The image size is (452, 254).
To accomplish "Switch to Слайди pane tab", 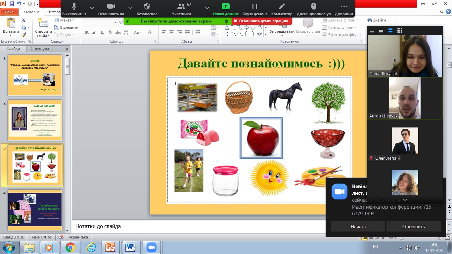I will [13, 49].
